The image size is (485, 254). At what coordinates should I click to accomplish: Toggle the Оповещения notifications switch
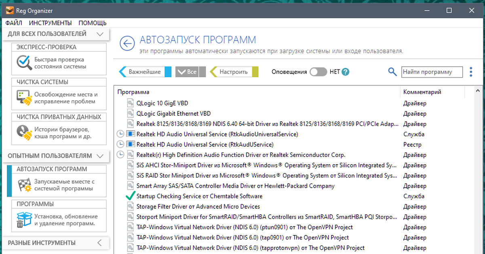point(318,72)
